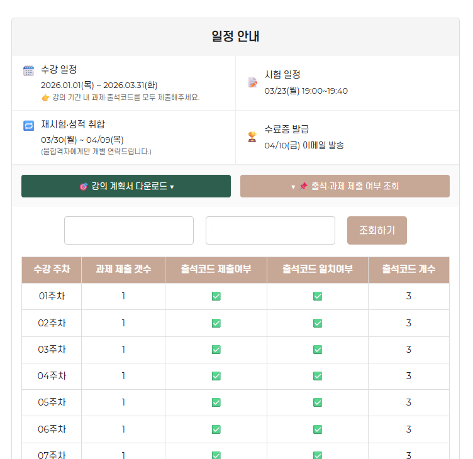This screenshot has width=473, height=459.
Task: Click the pointing hand emoji in notice
Action: [x=45, y=97]
